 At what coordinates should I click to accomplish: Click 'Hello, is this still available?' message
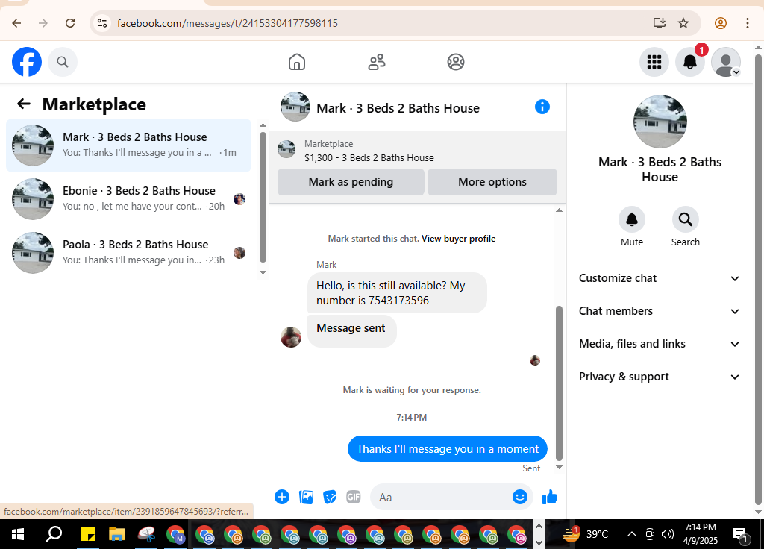click(x=397, y=292)
